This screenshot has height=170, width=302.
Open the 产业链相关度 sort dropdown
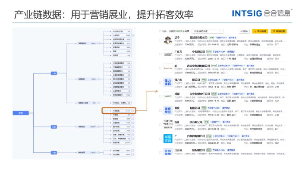click(208, 31)
